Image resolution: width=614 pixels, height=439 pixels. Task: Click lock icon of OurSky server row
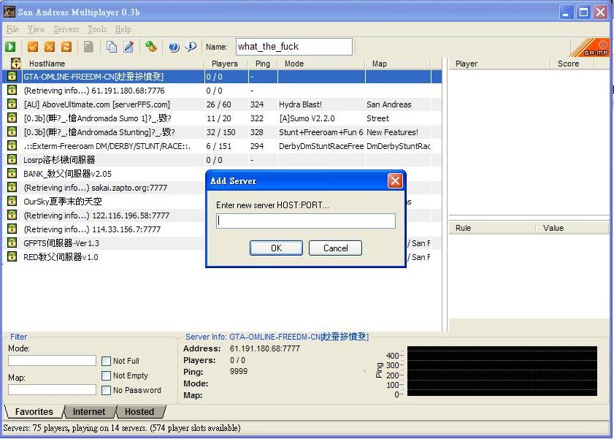12,202
